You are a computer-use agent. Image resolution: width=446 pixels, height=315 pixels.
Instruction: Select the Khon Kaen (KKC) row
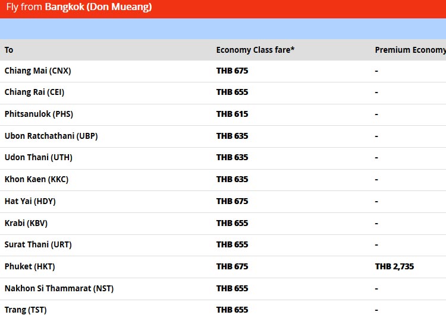click(x=36, y=179)
